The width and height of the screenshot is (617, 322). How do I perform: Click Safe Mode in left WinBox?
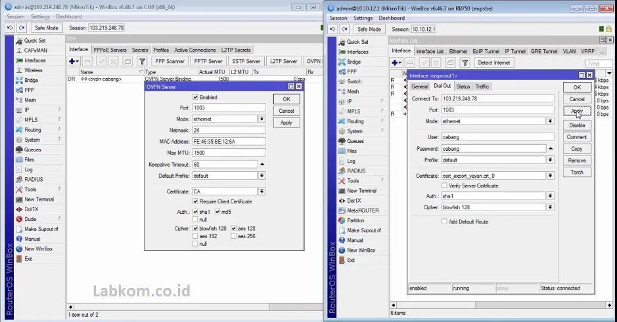[x=46, y=28]
